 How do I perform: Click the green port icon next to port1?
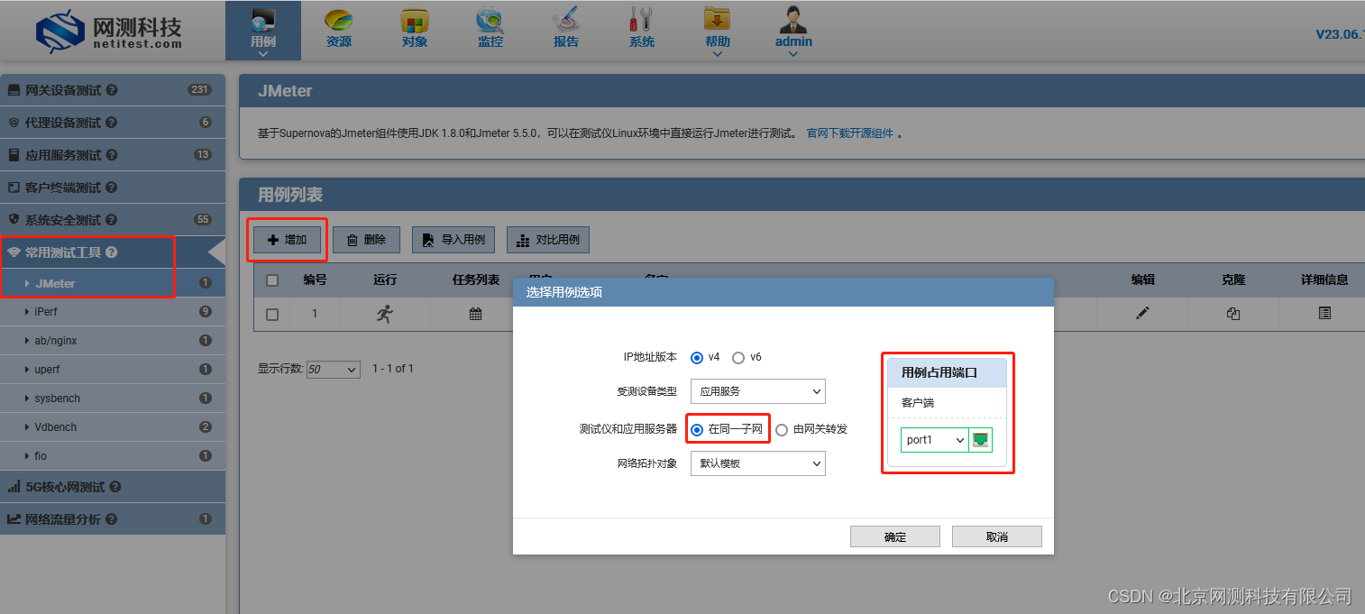(981, 440)
